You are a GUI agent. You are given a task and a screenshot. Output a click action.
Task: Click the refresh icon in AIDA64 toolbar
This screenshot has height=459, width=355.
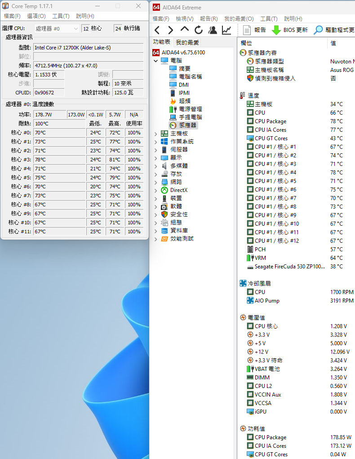click(199, 30)
